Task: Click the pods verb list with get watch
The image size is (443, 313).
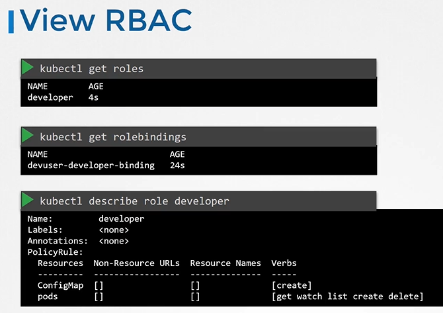Action: coord(347,296)
